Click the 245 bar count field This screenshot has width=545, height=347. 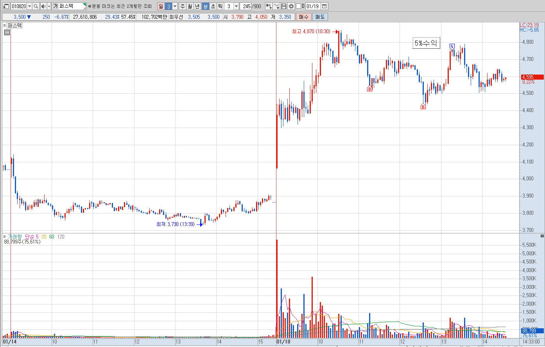pos(246,6)
